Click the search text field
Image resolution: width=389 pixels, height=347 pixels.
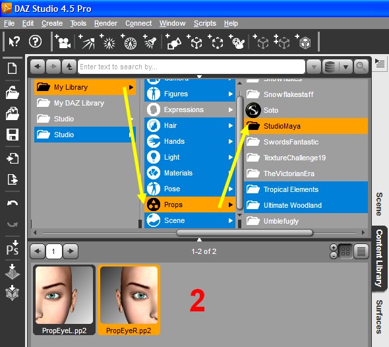[191, 67]
